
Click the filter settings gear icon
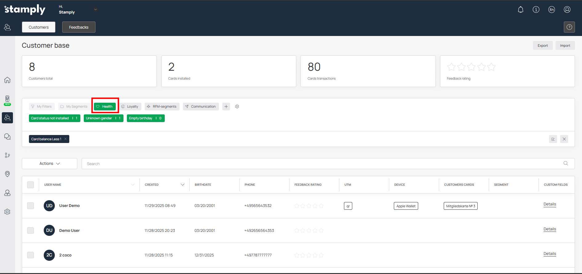click(237, 107)
